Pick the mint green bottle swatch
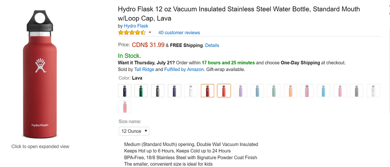The height and width of the screenshot is (167, 390). point(274,91)
